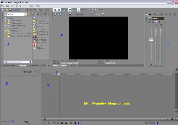
Task: Expand the My Pictures tree node
Action: pyautogui.click(x=6, y=31)
